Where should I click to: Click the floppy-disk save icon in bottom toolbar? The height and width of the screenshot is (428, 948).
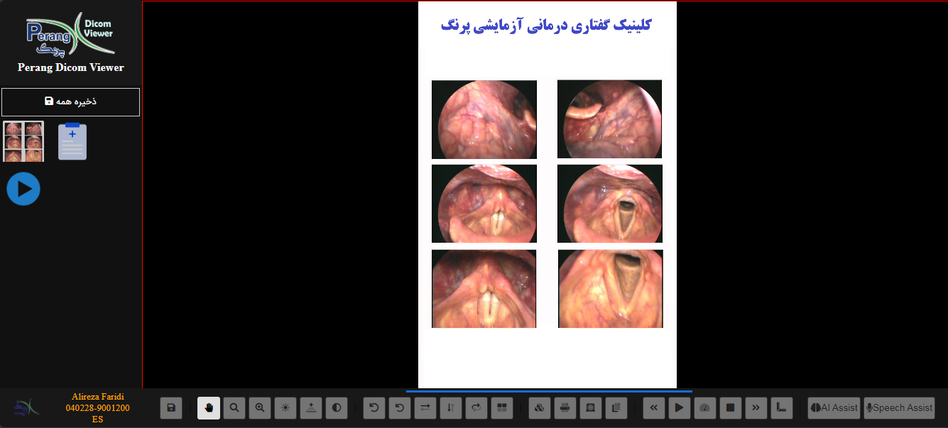(171, 408)
